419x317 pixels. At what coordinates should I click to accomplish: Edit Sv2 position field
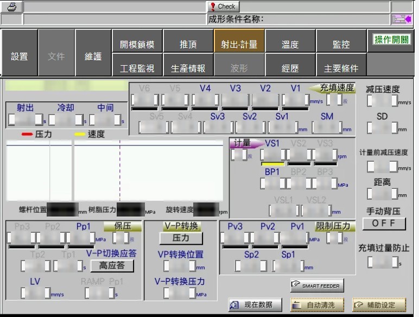pos(251,127)
